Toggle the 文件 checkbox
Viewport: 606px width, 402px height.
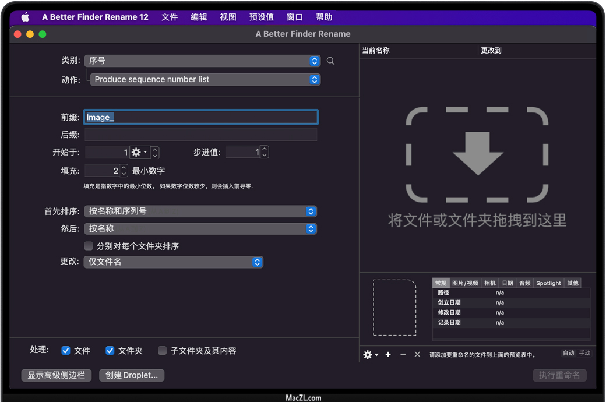[x=66, y=351]
